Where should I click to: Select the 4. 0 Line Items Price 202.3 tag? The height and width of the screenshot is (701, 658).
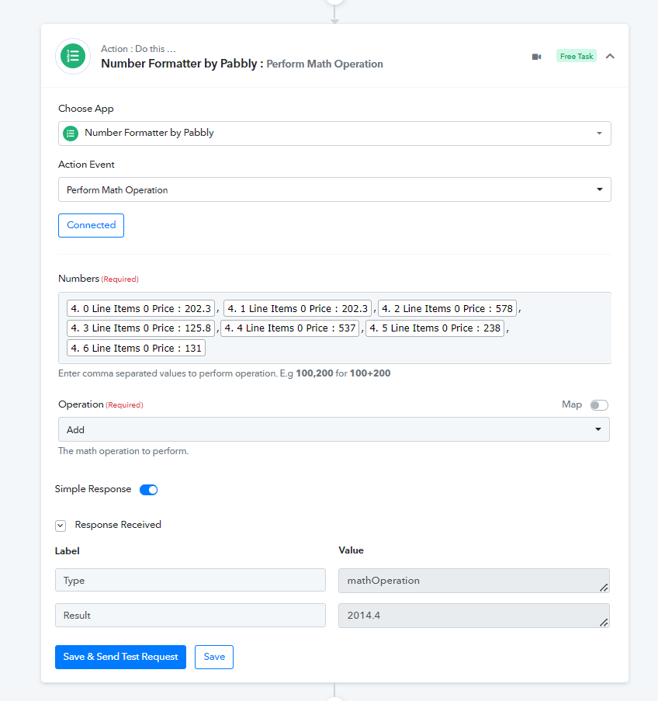[140, 308]
